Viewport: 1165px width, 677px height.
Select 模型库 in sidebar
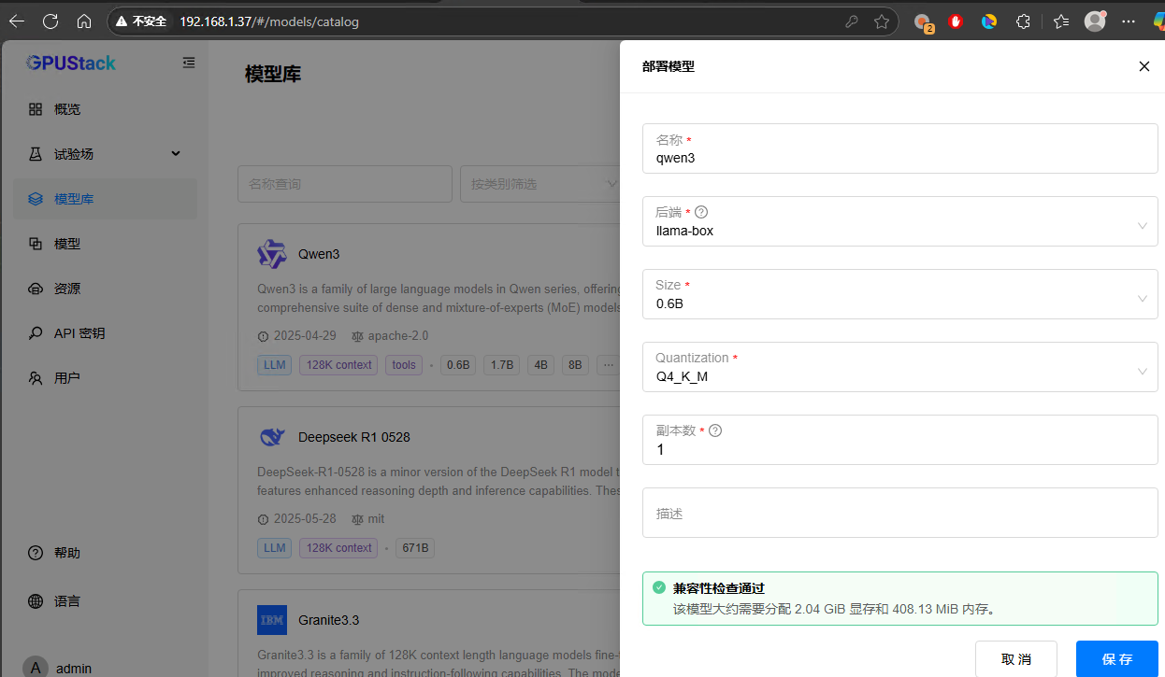click(x=105, y=199)
